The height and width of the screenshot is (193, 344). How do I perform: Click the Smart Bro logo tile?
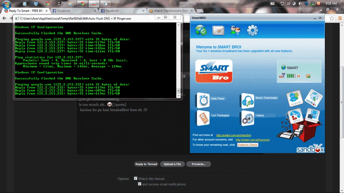click(214, 71)
